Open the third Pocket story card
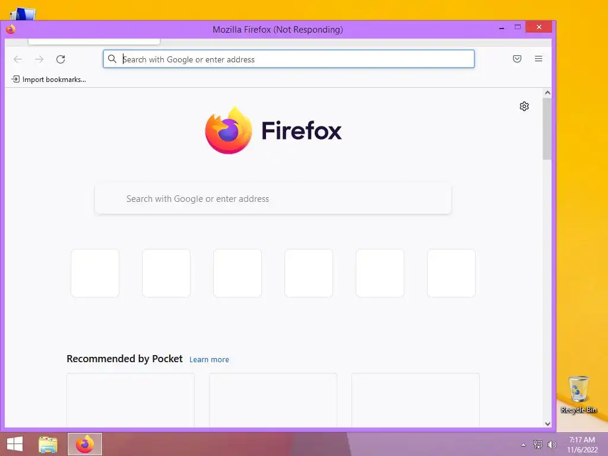Viewport: 608px width, 456px height. (x=415, y=400)
